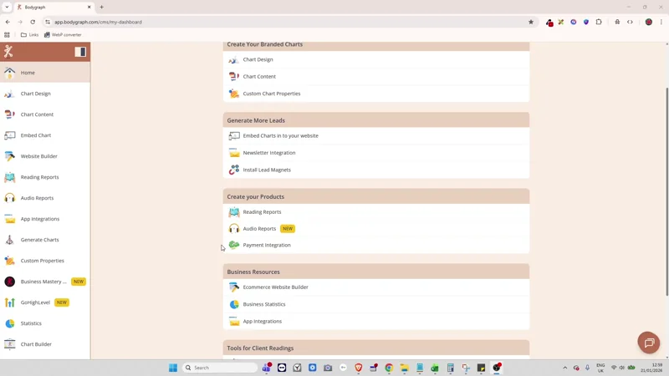This screenshot has height=376, width=669.
Task: Bookmark this page with the star icon
Action: click(x=531, y=22)
